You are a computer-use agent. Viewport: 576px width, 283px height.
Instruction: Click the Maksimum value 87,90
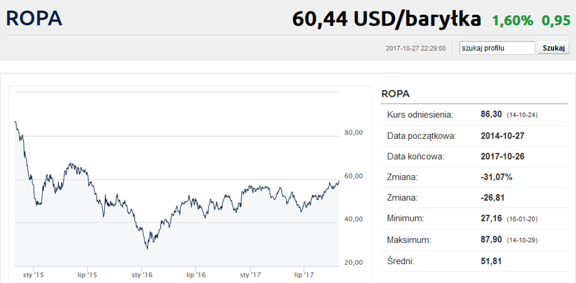point(491,240)
